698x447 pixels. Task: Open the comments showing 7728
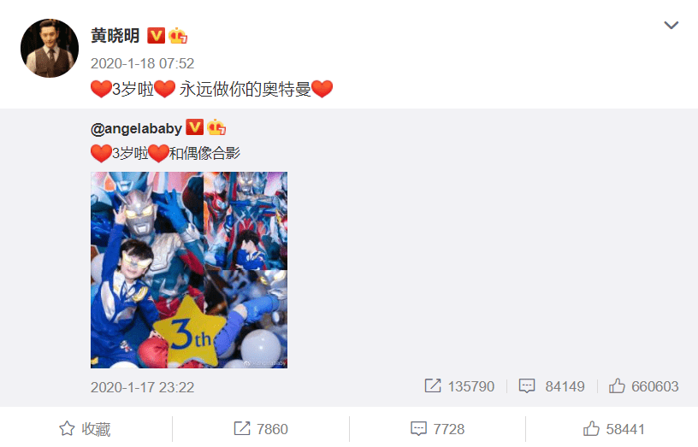coord(438,429)
